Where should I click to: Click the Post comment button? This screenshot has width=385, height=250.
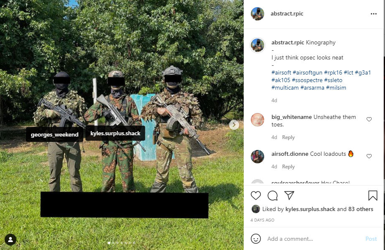pyautogui.click(x=371, y=239)
